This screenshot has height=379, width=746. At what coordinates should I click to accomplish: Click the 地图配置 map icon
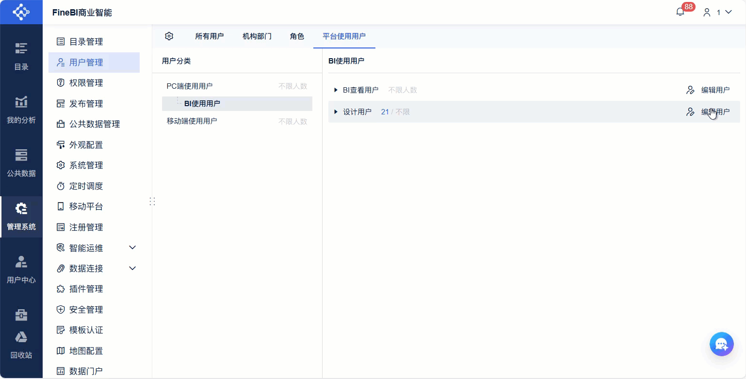click(x=61, y=351)
